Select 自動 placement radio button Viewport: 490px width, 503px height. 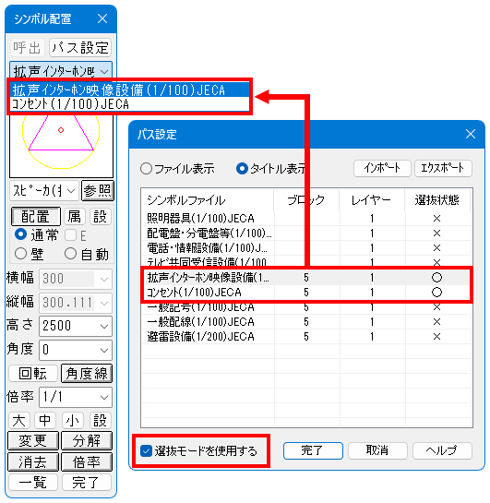pyautogui.click(x=70, y=254)
